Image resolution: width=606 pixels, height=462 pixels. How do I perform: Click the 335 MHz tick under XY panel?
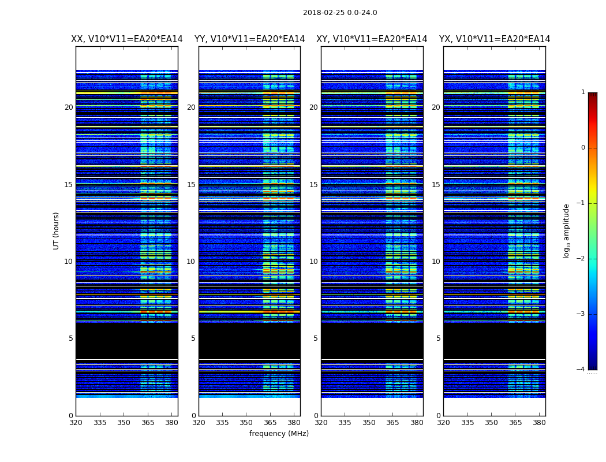(345, 423)
